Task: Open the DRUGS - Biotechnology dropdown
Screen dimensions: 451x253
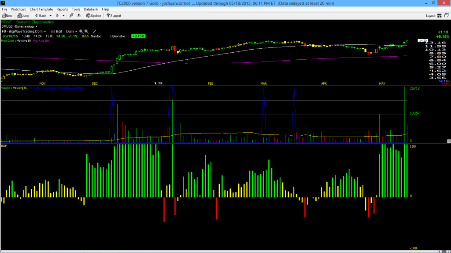Action: 19,26
